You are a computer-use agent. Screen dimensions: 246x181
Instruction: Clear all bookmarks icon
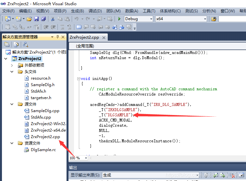[x=129, y=27]
